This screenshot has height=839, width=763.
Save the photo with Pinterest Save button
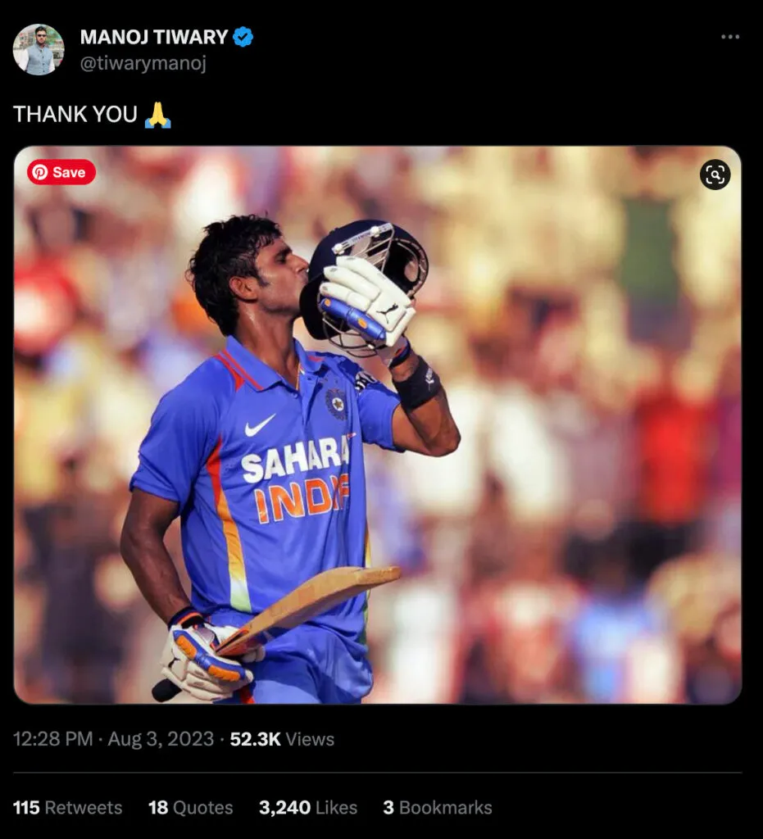coord(61,172)
